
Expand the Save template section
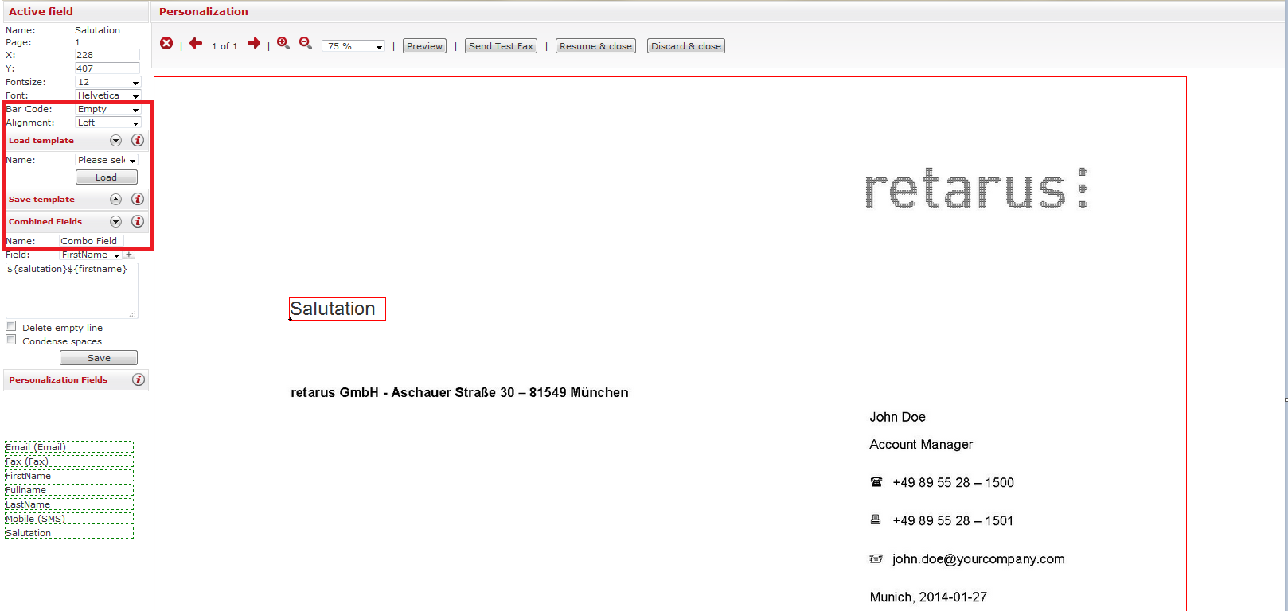pos(116,200)
